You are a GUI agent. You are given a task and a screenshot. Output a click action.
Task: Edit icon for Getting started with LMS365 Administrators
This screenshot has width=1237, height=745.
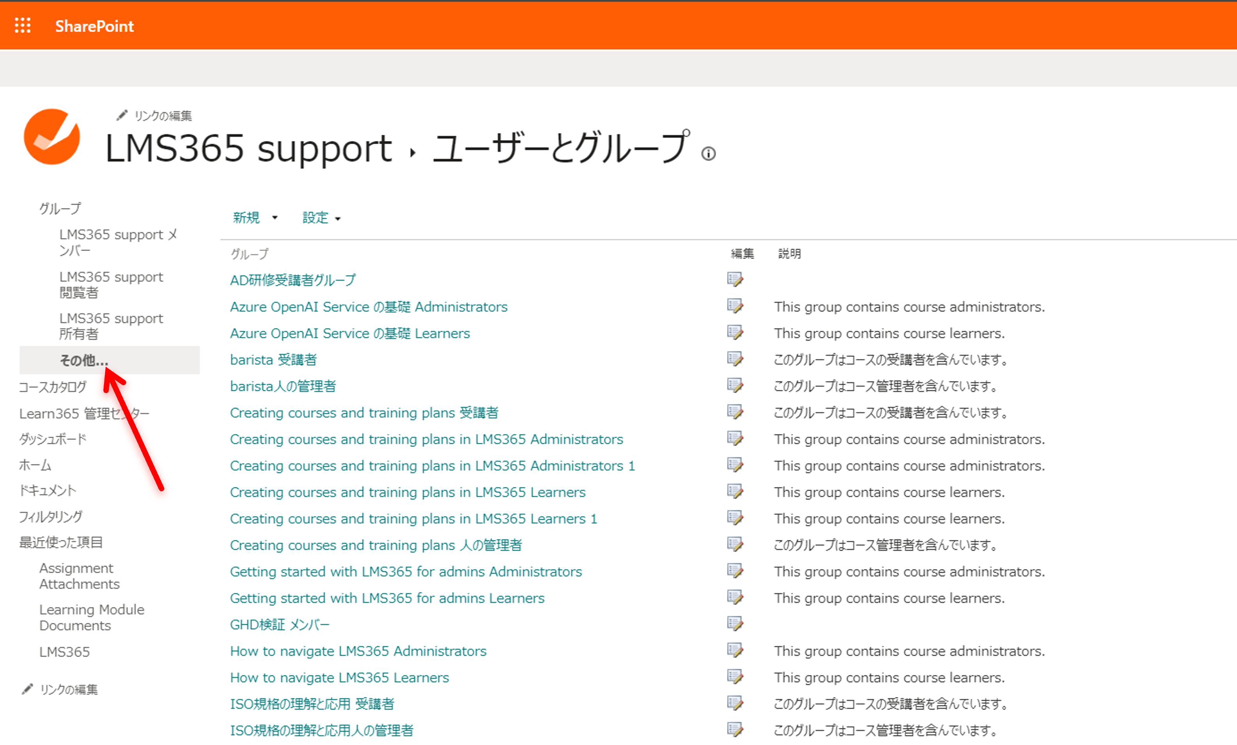coord(735,571)
